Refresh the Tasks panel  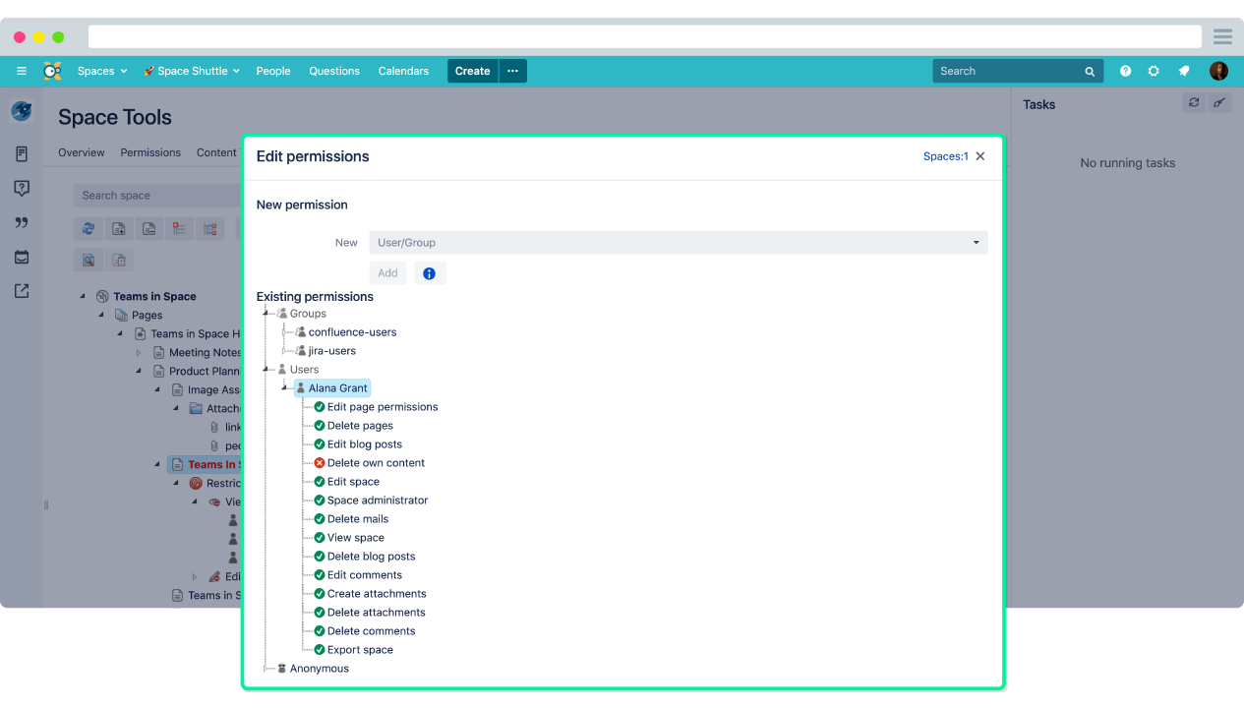coord(1194,102)
